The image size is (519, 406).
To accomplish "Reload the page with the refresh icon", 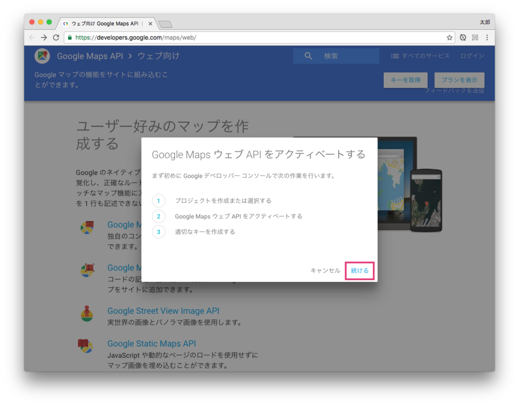I will [56, 37].
